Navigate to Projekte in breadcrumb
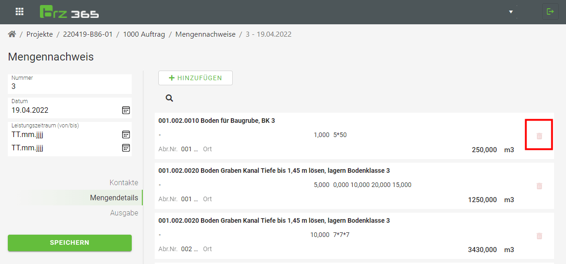Viewport: 566px width, 264px height. pyautogui.click(x=39, y=34)
